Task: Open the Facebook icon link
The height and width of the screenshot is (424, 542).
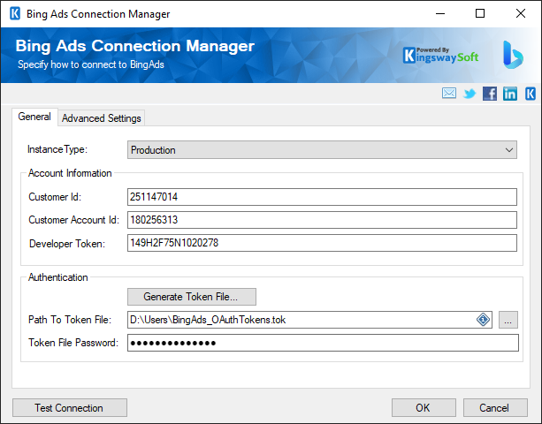Action: [490, 94]
